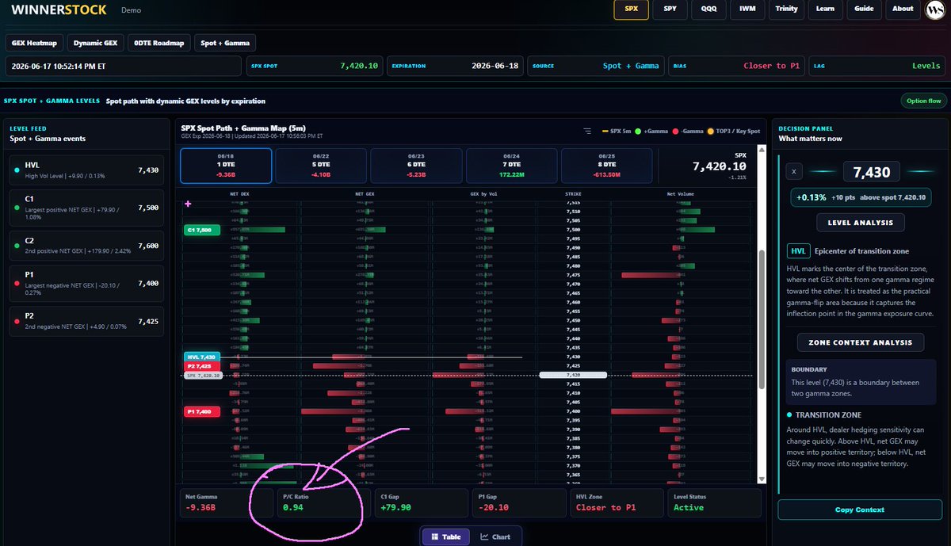
Task: Select the 06/18 1 DTE expiration card
Action: click(x=226, y=165)
